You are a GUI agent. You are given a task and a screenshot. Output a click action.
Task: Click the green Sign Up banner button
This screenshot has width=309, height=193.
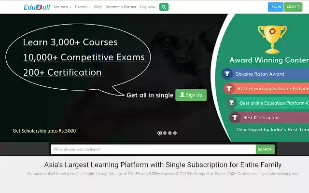tap(191, 95)
